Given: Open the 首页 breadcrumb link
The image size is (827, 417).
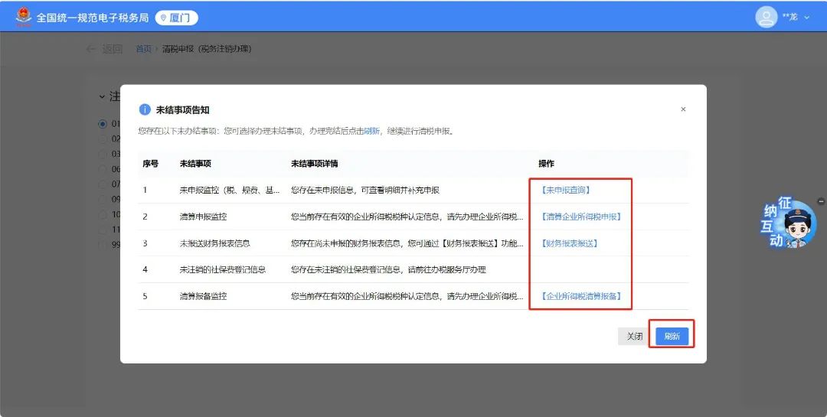Looking at the screenshot, I should (143, 49).
